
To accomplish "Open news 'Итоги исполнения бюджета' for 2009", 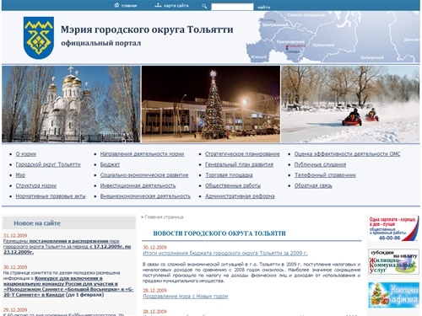I will (225, 253).
